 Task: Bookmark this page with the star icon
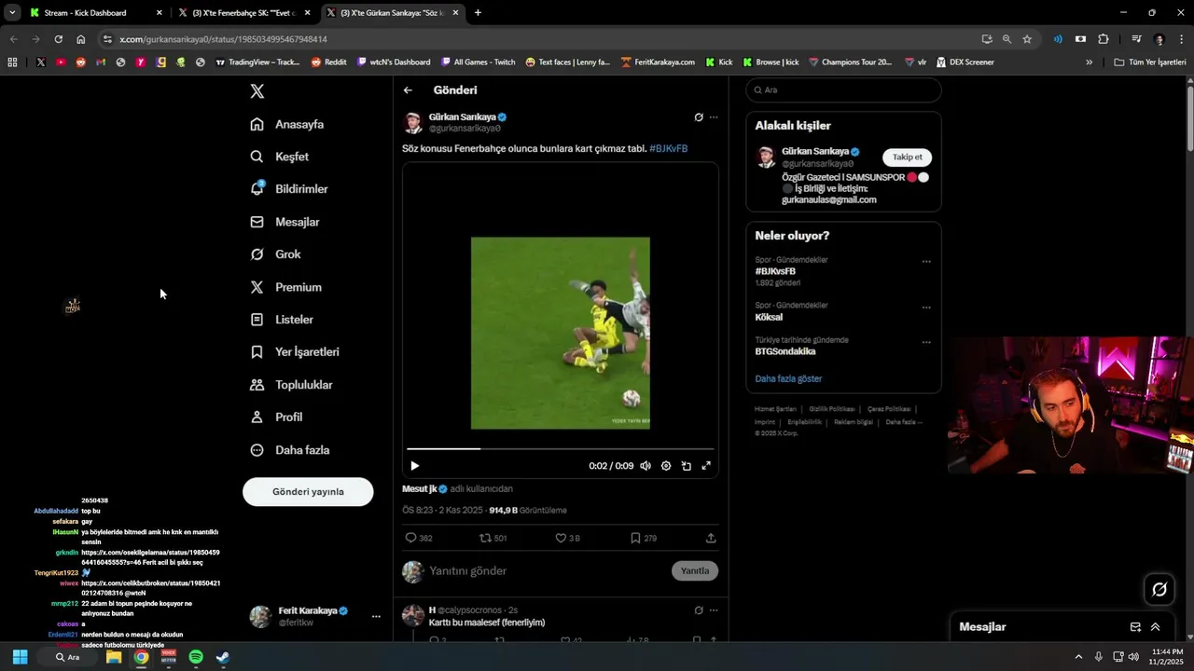pos(1027,39)
